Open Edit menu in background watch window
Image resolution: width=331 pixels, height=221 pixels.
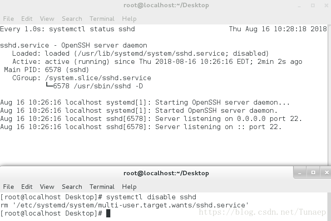click(x=27, y=19)
